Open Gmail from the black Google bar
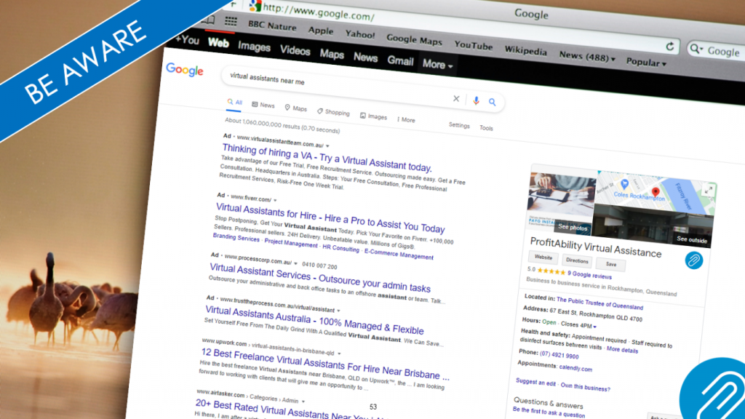The width and height of the screenshot is (745, 419). [400, 61]
